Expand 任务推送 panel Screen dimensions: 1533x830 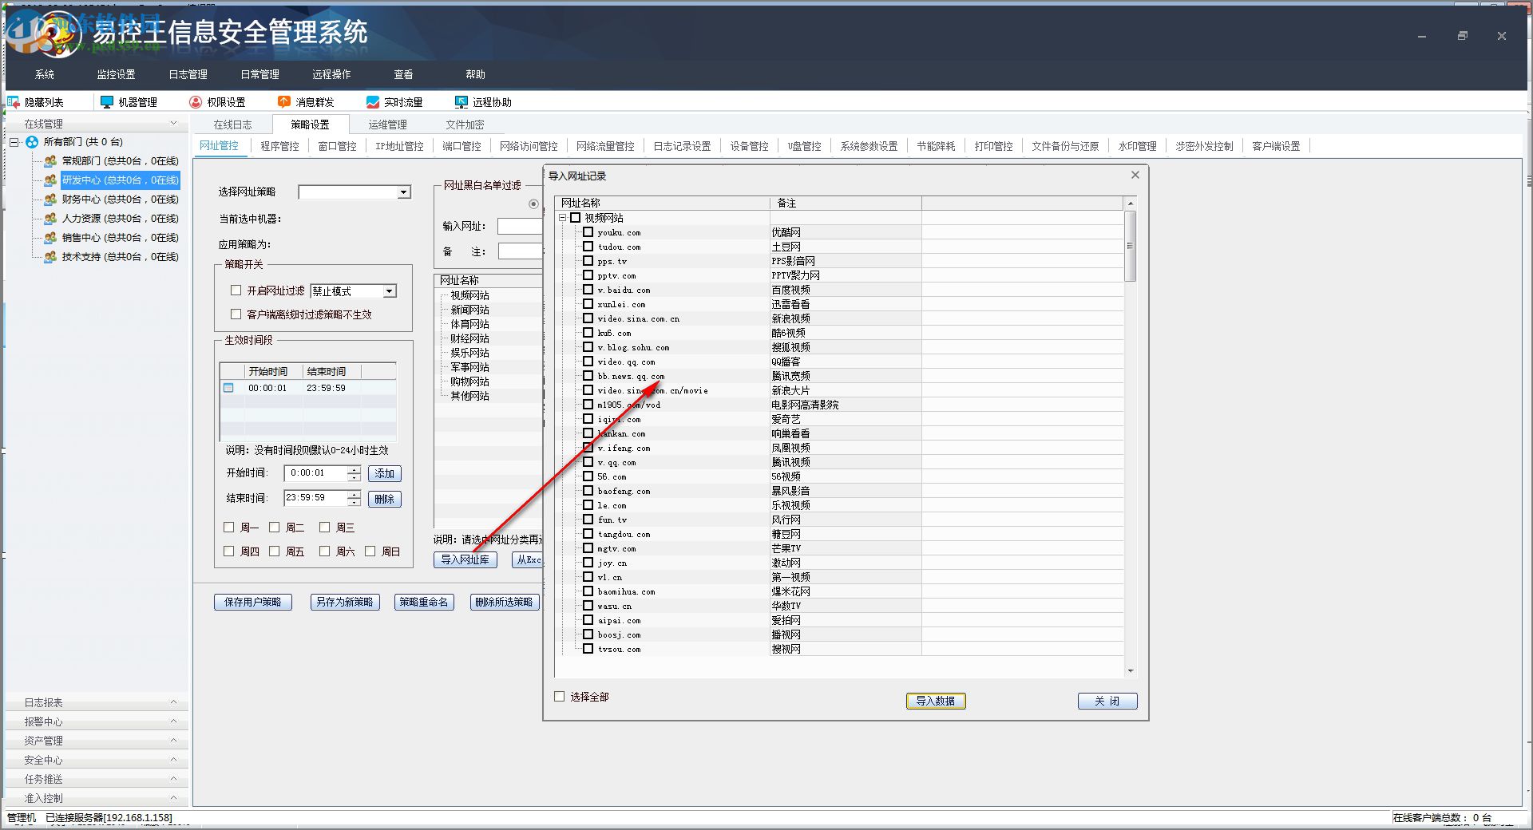click(x=174, y=779)
